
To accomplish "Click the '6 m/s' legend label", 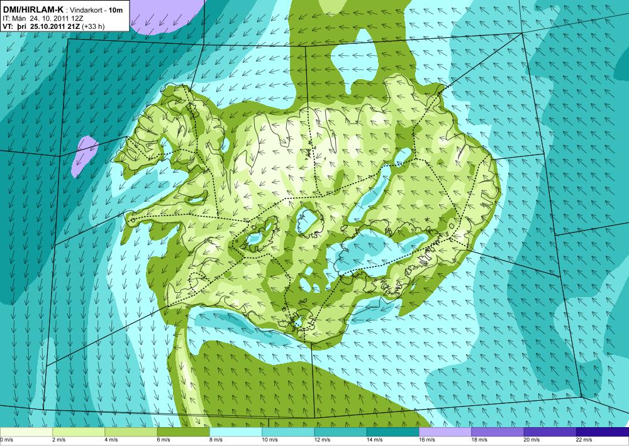I will pyautogui.click(x=164, y=440).
